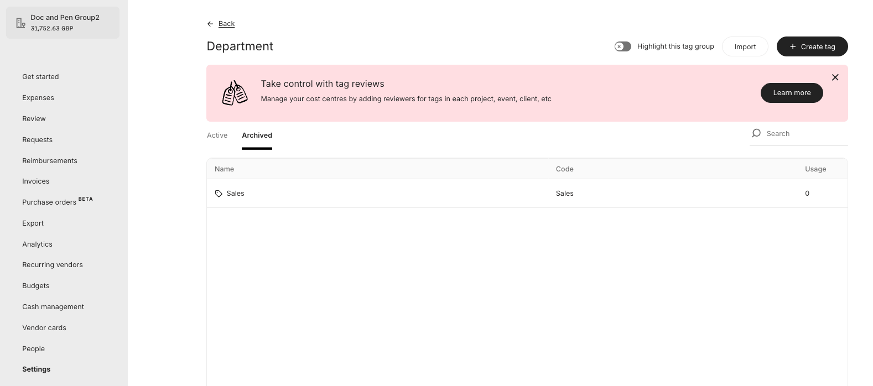Select the Archived tab

(x=257, y=135)
